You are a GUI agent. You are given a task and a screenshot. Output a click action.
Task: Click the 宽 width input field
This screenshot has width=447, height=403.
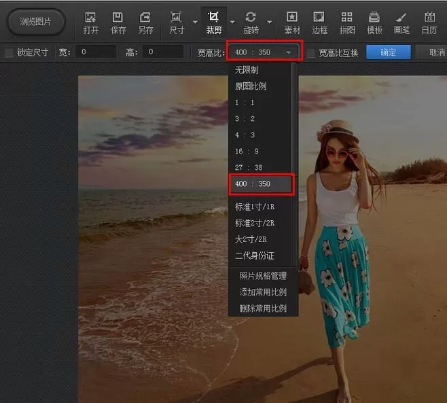click(x=96, y=52)
